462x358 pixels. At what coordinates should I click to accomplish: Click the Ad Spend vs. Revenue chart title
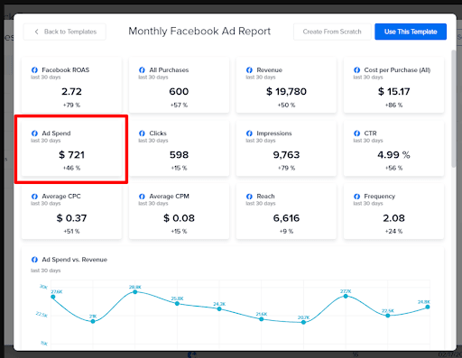coord(75,260)
